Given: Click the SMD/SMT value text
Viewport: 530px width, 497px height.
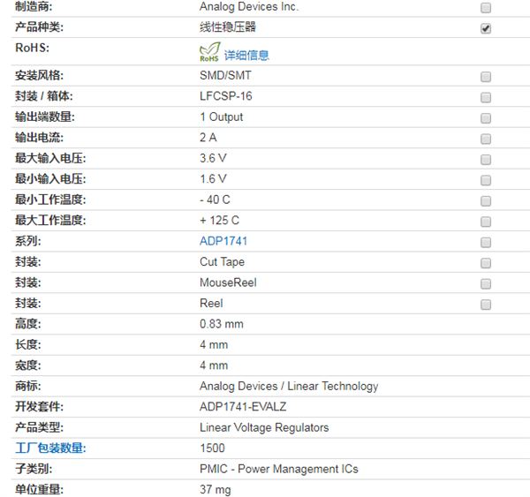Looking at the screenshot, I should [x=225, y=75].
